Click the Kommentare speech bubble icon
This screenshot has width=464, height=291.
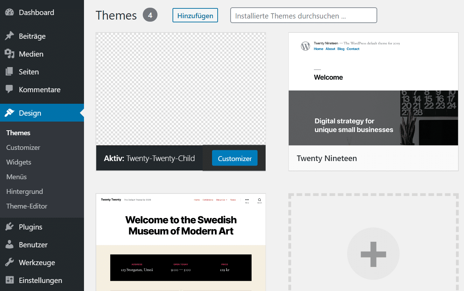coord(9,89)
